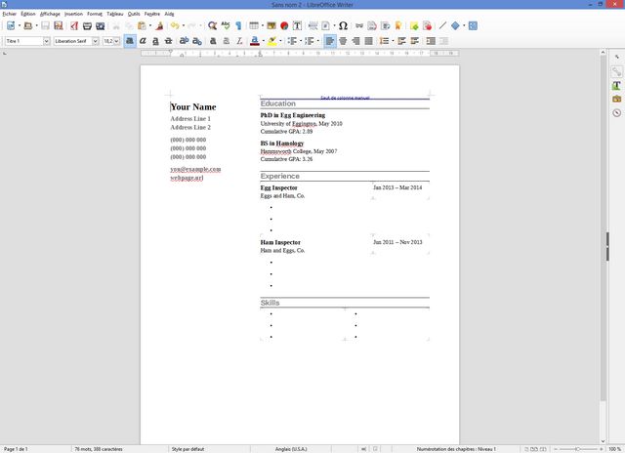Screen dimensions: 625x453
Task: Click the Save document icon
Action: point(44,25)
